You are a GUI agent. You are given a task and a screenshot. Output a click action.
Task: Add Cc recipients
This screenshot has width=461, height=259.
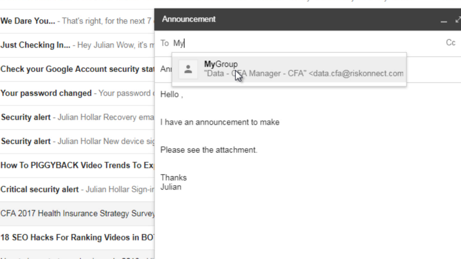tap(450, 43)
